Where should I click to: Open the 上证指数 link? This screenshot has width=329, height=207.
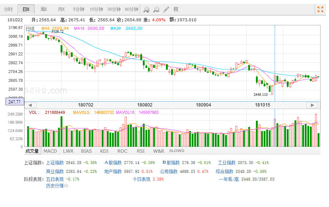55,163
